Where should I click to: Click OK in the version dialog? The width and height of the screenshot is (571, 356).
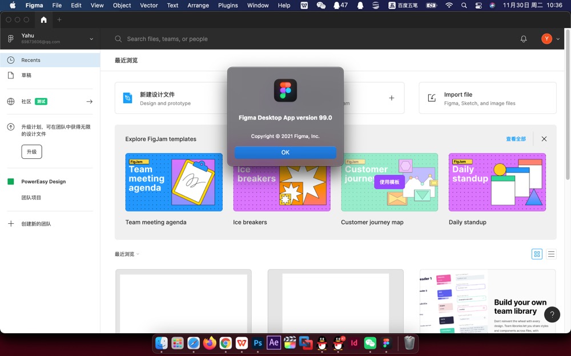(285, 153)
